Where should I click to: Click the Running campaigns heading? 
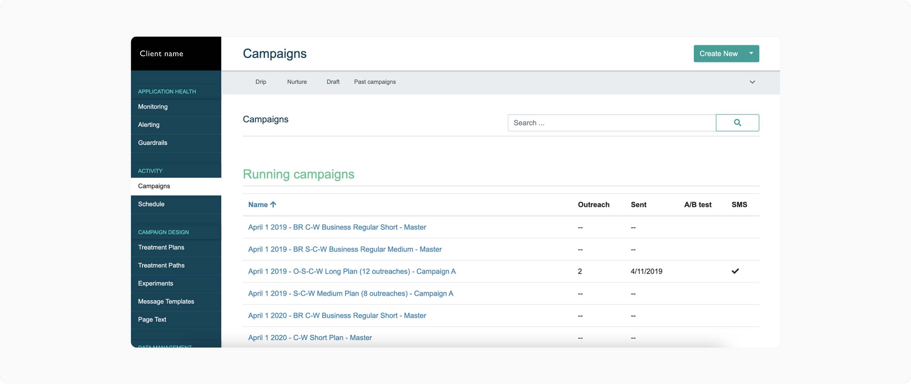[298, 174]
